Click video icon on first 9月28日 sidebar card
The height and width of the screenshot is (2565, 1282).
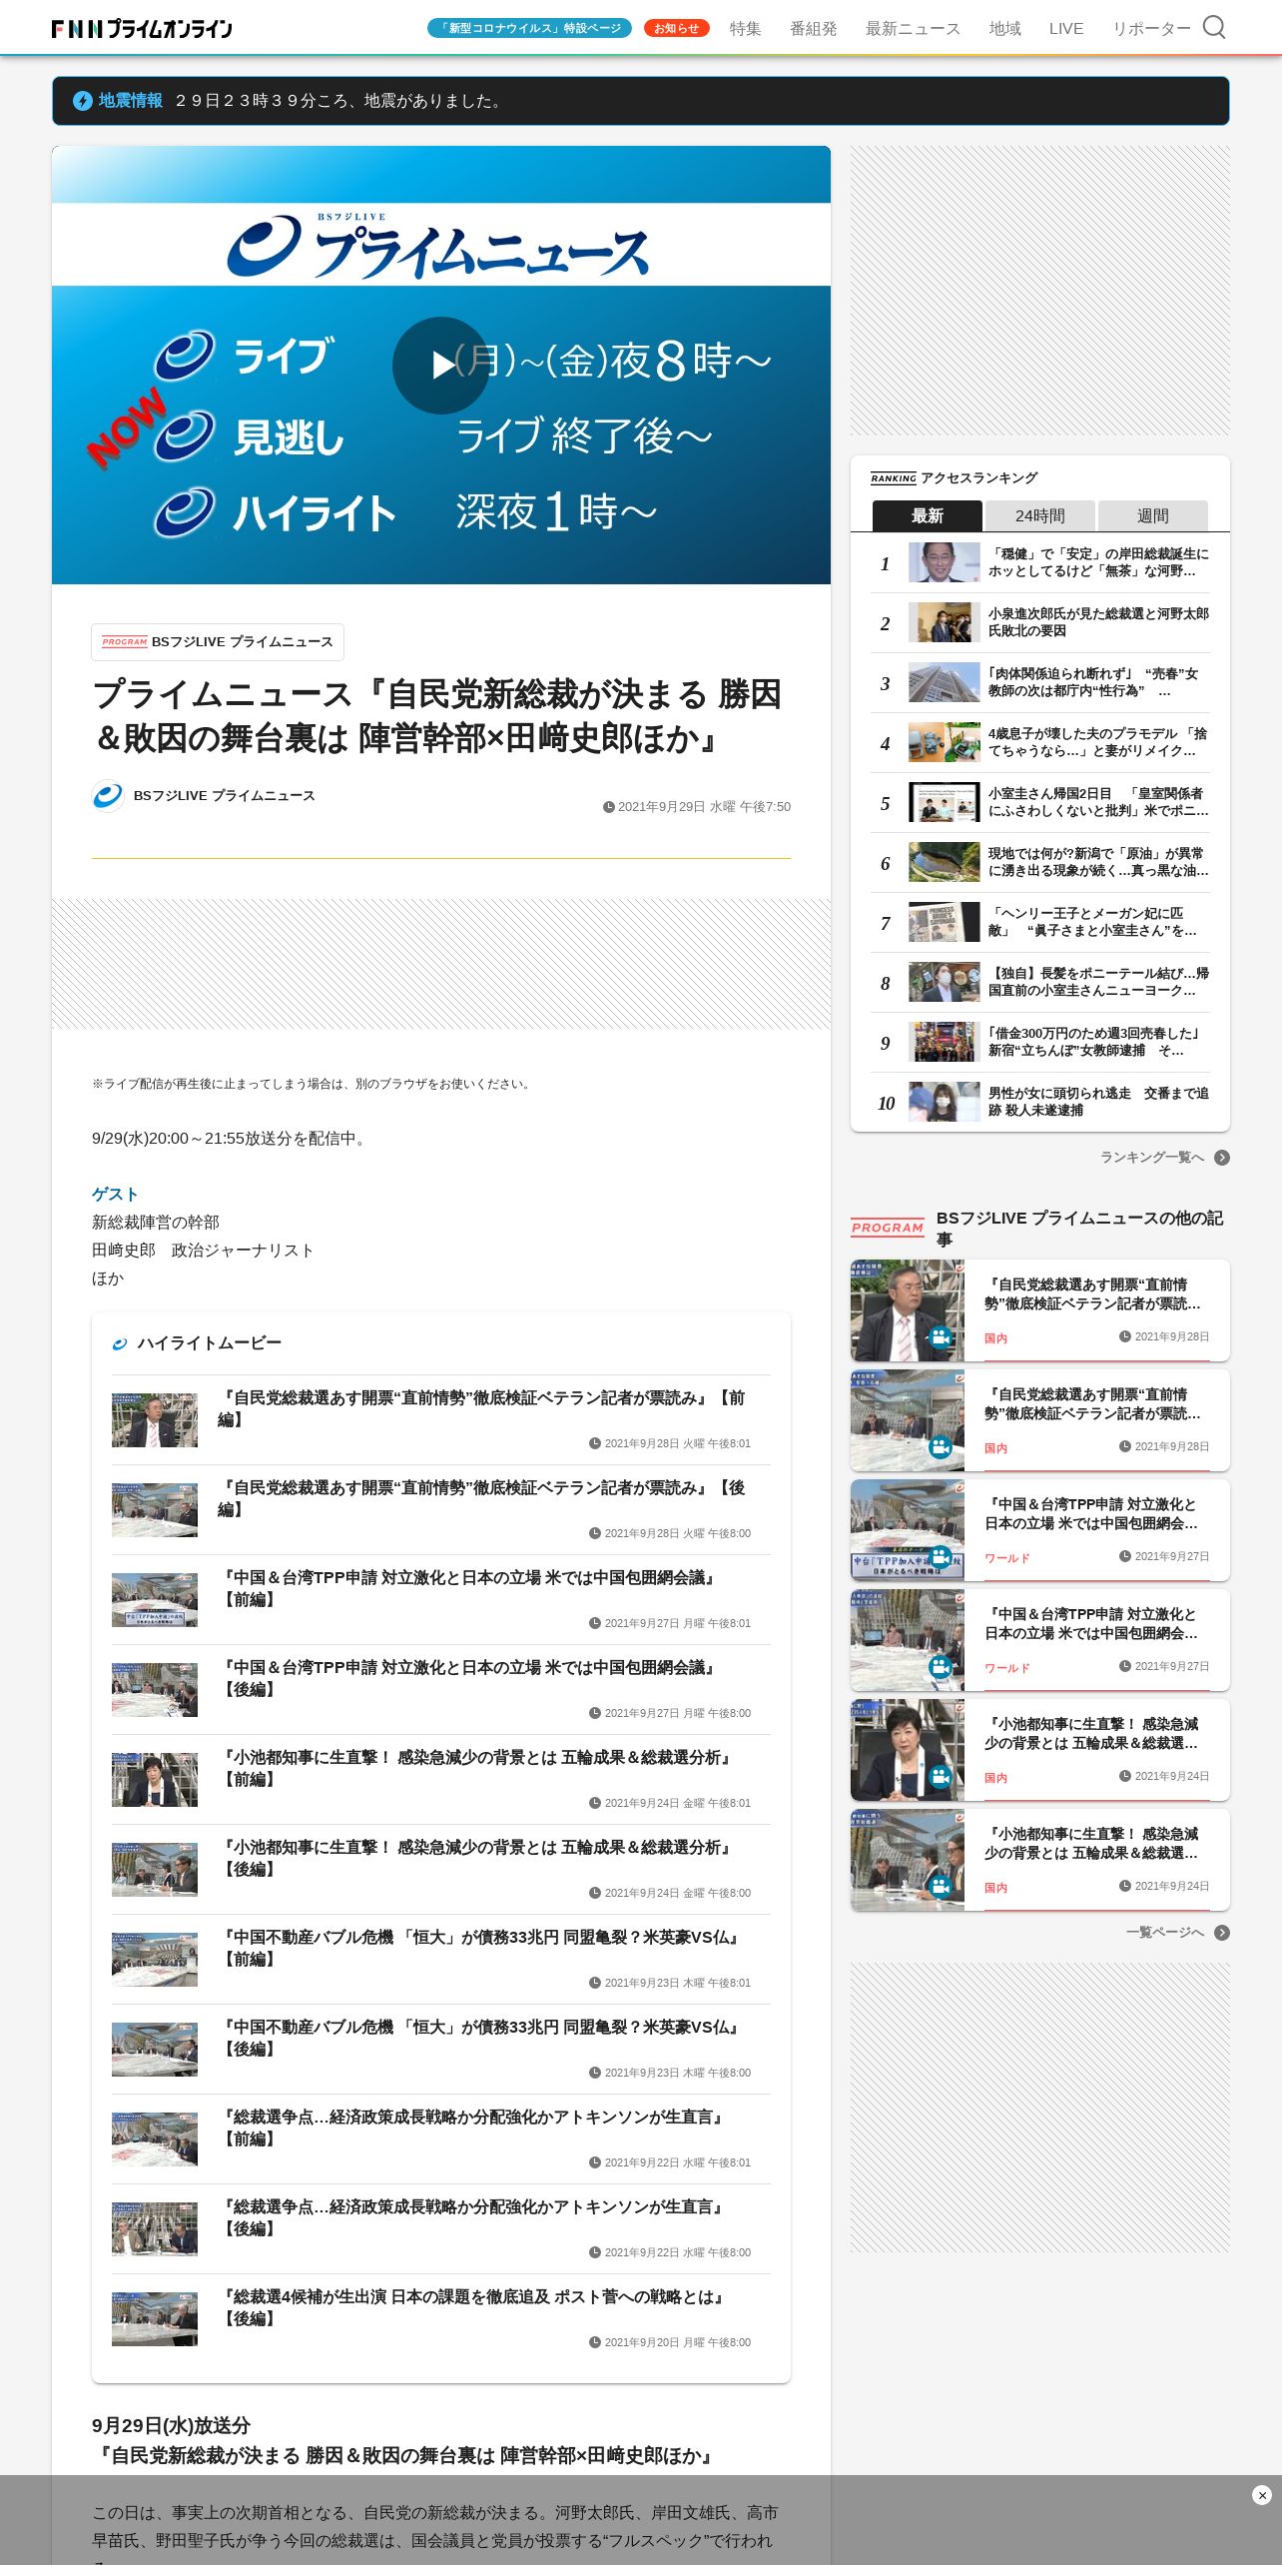pos(941,1337)
